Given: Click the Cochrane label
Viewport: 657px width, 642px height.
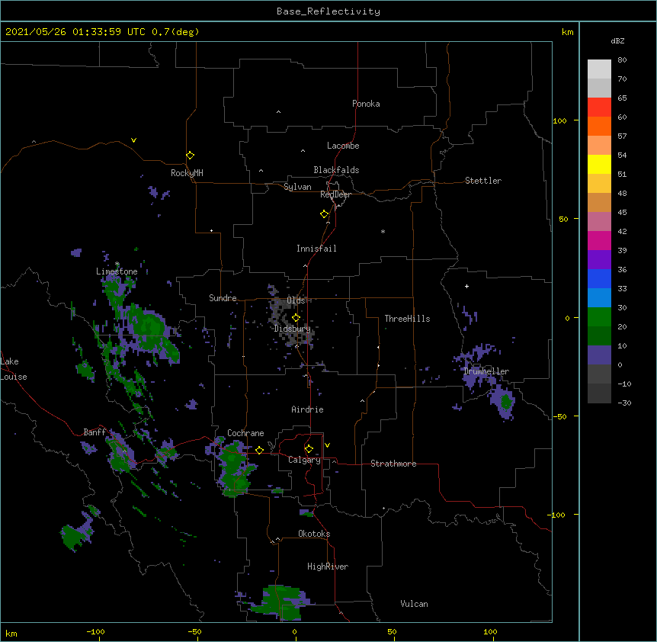Looking at the screenshot, I should pyautogui.click(x=245, y=433).
